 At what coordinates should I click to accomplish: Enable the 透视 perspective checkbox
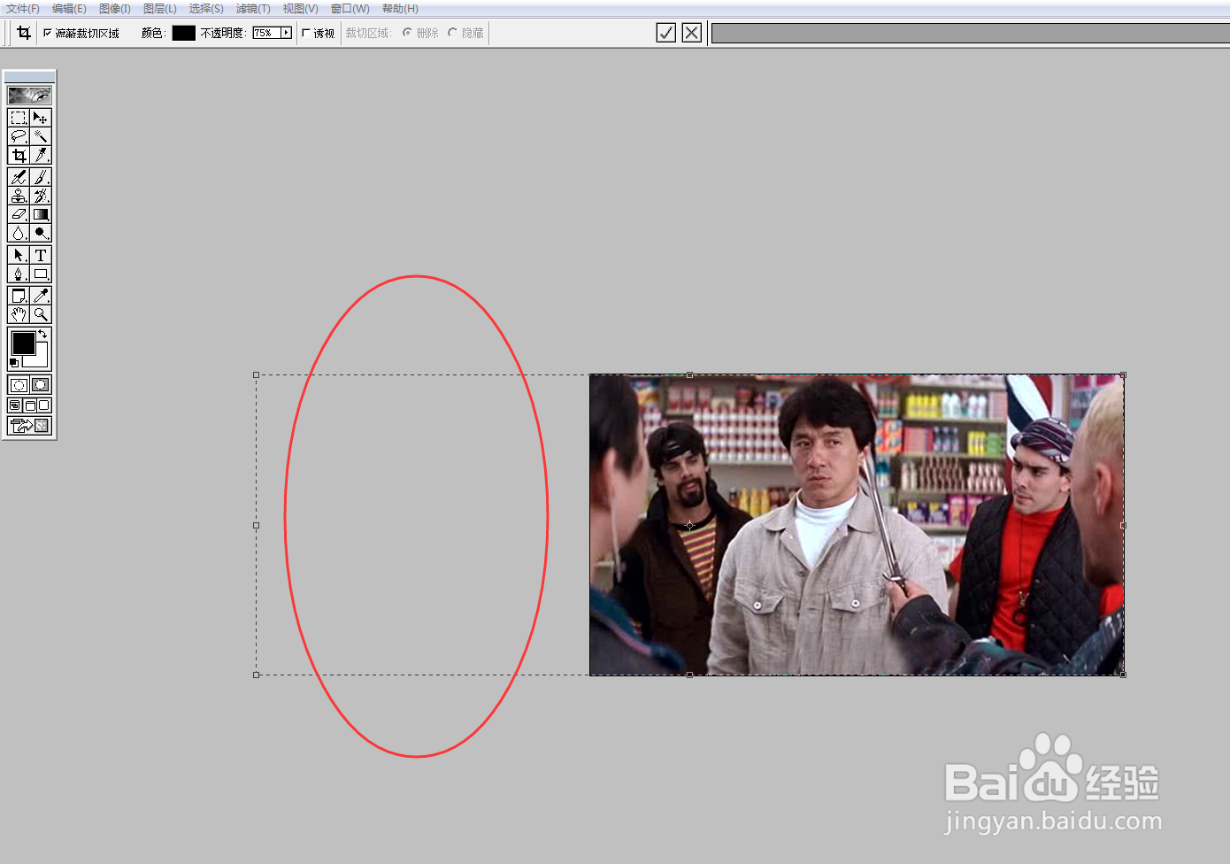pyautogui.click(x=306, y=33)
